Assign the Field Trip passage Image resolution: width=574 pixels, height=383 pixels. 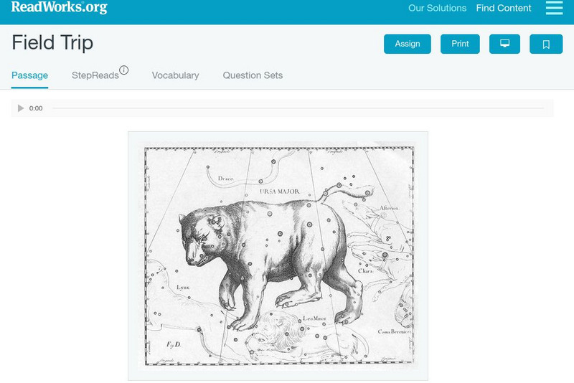[x=407, y=44]
